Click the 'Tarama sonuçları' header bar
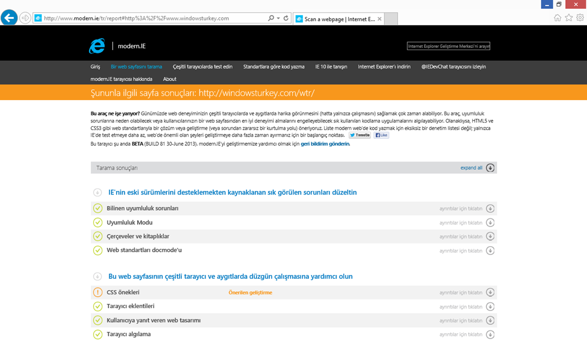The height and width of the screenshot is (349, 587). click(x=293, y=168)
